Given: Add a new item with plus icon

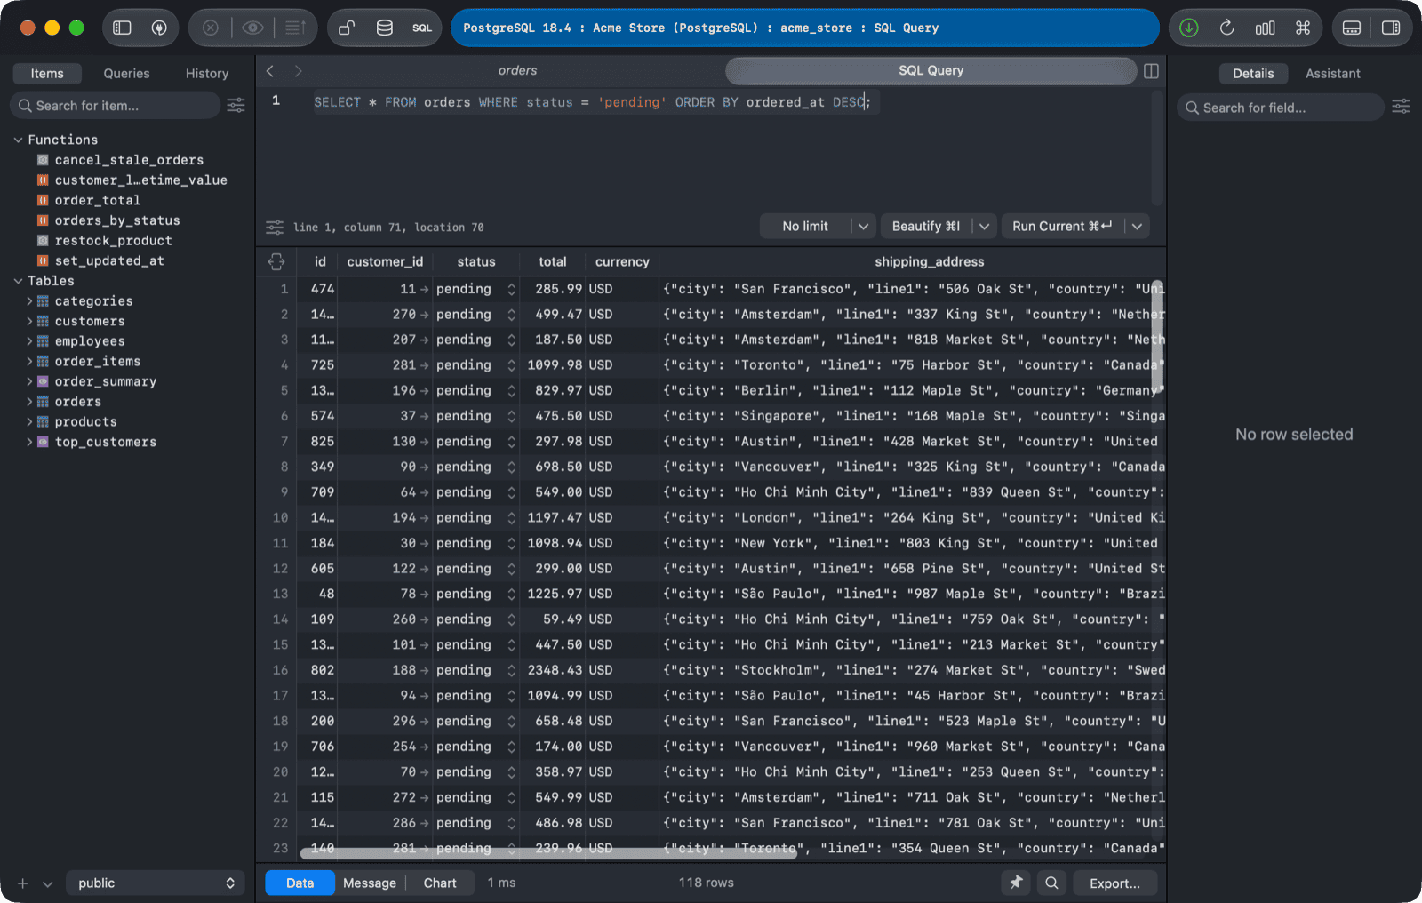Looking at the screenshot, I should click(x=23, y=883).
